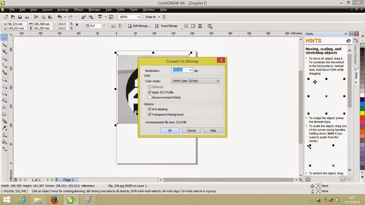
Task: Select the Rectangle tool
Action: click(4, 79)
